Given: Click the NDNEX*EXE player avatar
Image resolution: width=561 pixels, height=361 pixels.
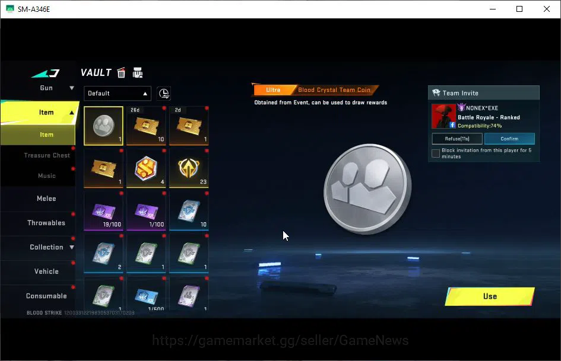Looking at the screenshot, I should (443, 116).
